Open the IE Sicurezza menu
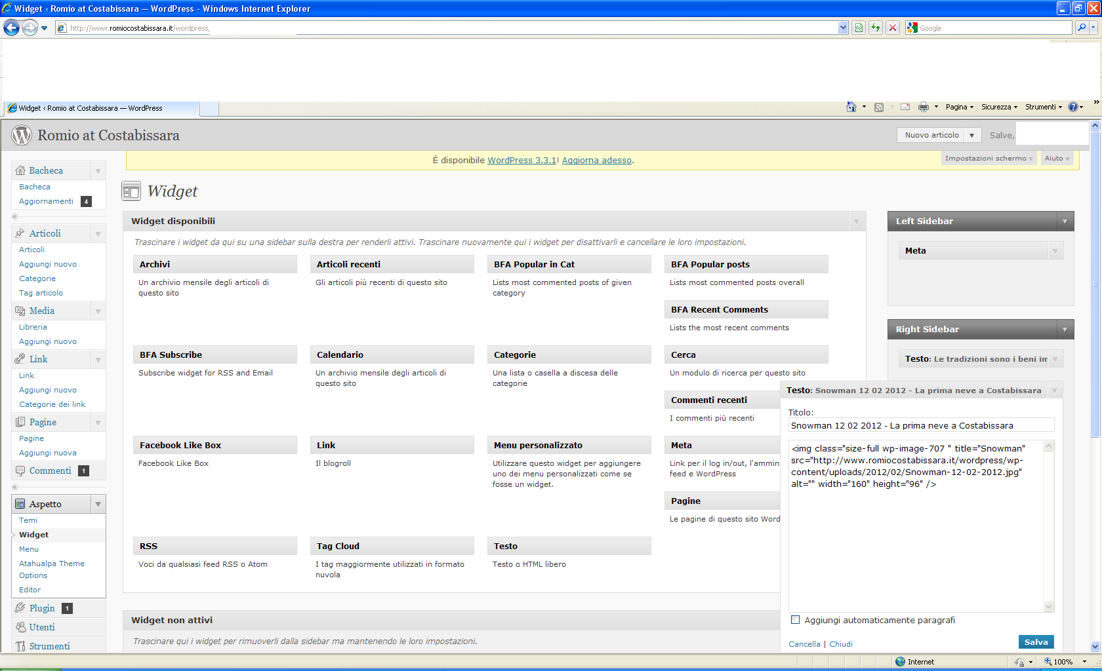1102x671 pixels. pyautogui.click(x=999, y=107)
